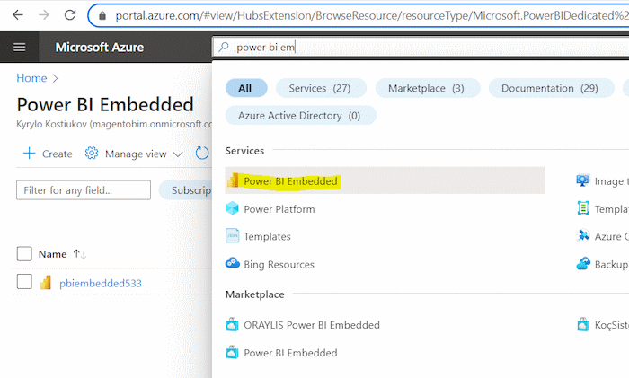Click the Manage view button
The width and height of the screenshot is (629, 378).
[x=134, y=154]
